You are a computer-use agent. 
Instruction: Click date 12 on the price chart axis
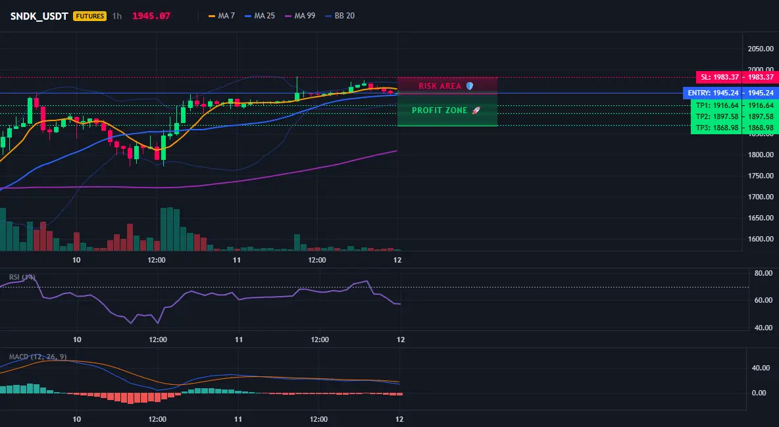pos(397,260)
